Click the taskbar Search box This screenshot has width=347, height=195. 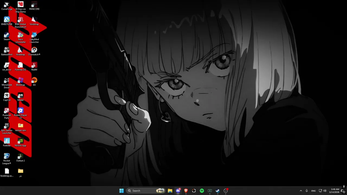click(x=146, y=191)
